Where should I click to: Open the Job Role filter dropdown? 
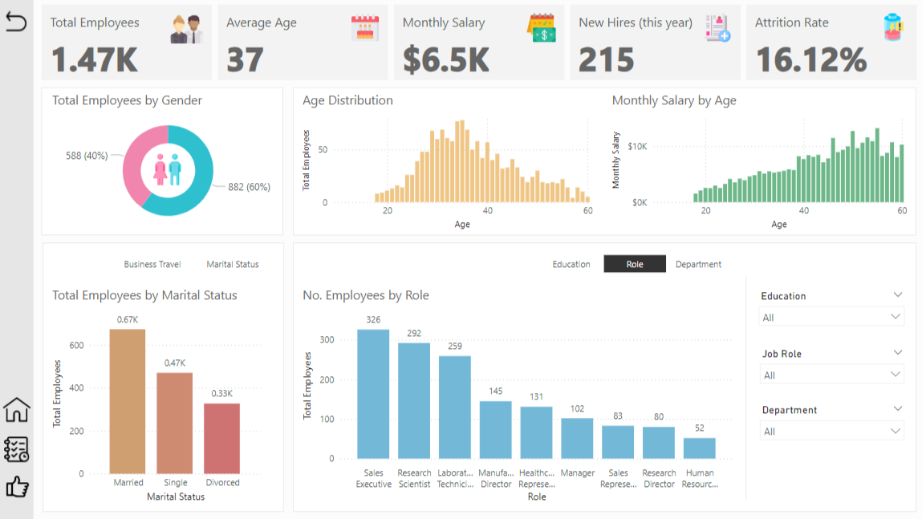coord(831,375)
